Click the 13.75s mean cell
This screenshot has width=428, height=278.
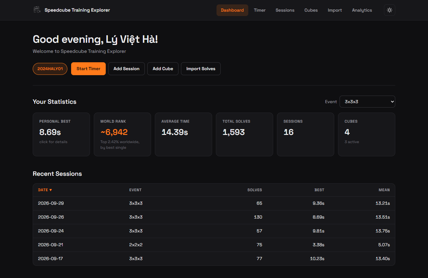[383, 231]
